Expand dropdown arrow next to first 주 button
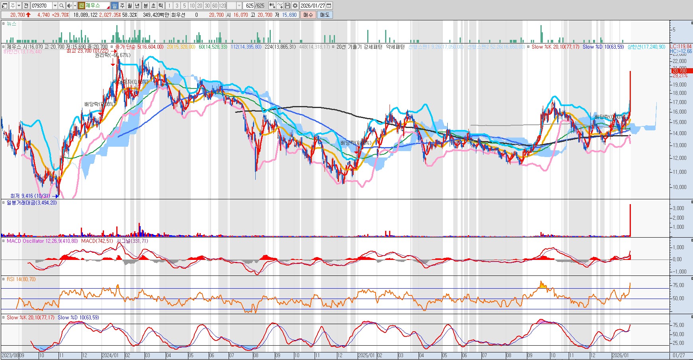Image resolution: width=693 pixels, height=360 pixels. point(19,6)
